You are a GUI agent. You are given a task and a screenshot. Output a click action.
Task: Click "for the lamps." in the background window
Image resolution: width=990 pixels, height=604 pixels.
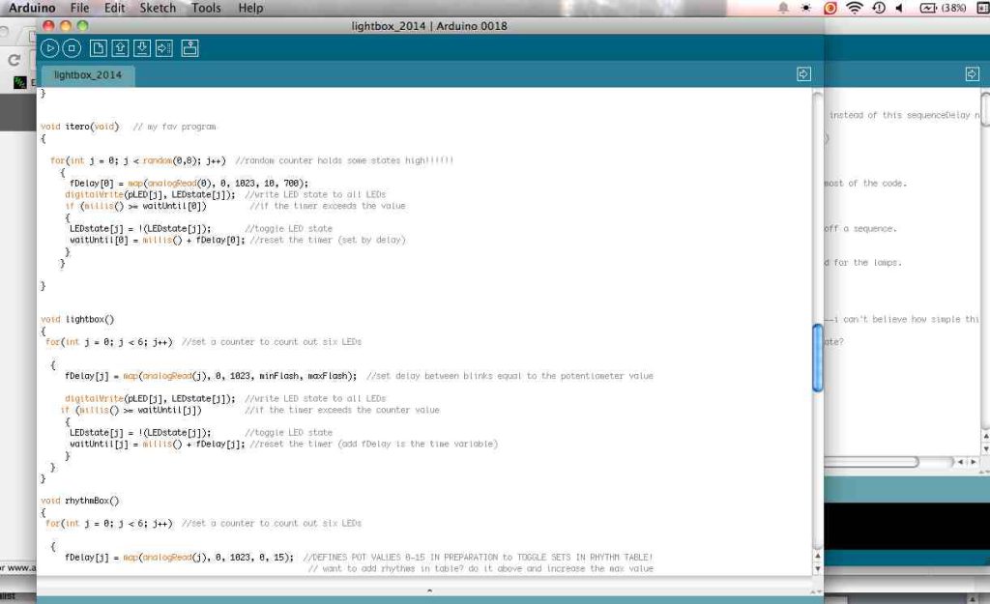click(x=868, y=263)
